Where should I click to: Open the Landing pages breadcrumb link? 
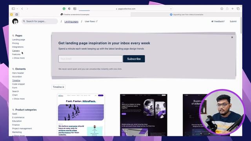71,22
